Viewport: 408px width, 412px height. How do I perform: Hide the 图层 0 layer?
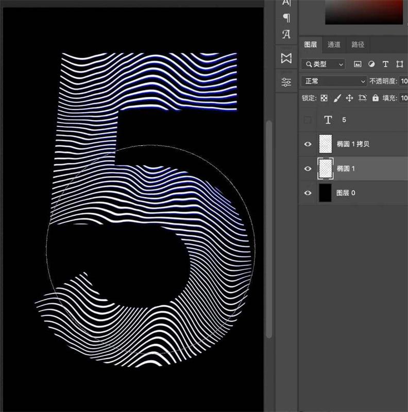point(308,193)
